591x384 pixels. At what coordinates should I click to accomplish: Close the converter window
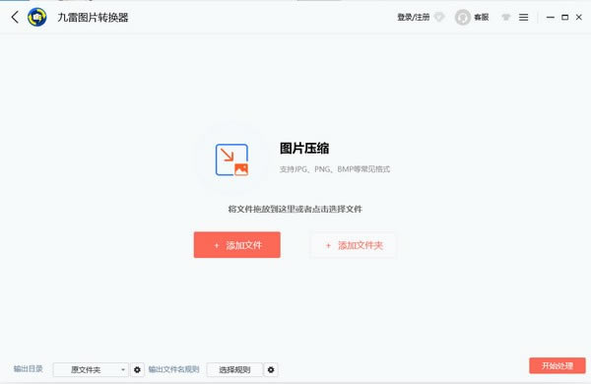coord(579,17)
